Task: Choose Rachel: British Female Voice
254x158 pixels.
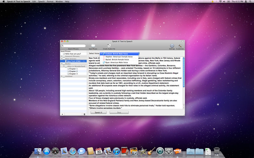Action: pyautogui.click(x=119, y=60)
